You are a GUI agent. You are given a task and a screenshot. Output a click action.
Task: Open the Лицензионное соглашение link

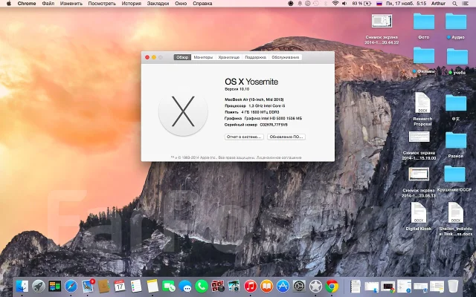click(279, 157)
